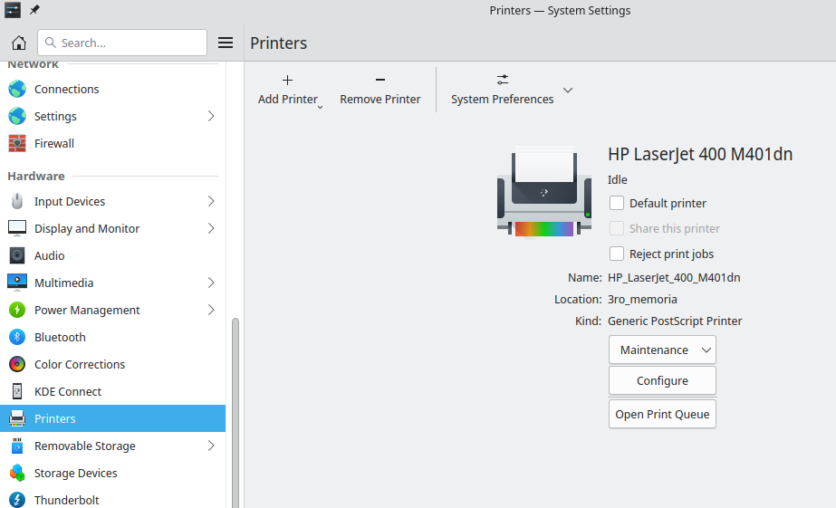The image size is (836, 508).
Task: Expand the chevron next to System Preferences
Action: tap(568, 91)
